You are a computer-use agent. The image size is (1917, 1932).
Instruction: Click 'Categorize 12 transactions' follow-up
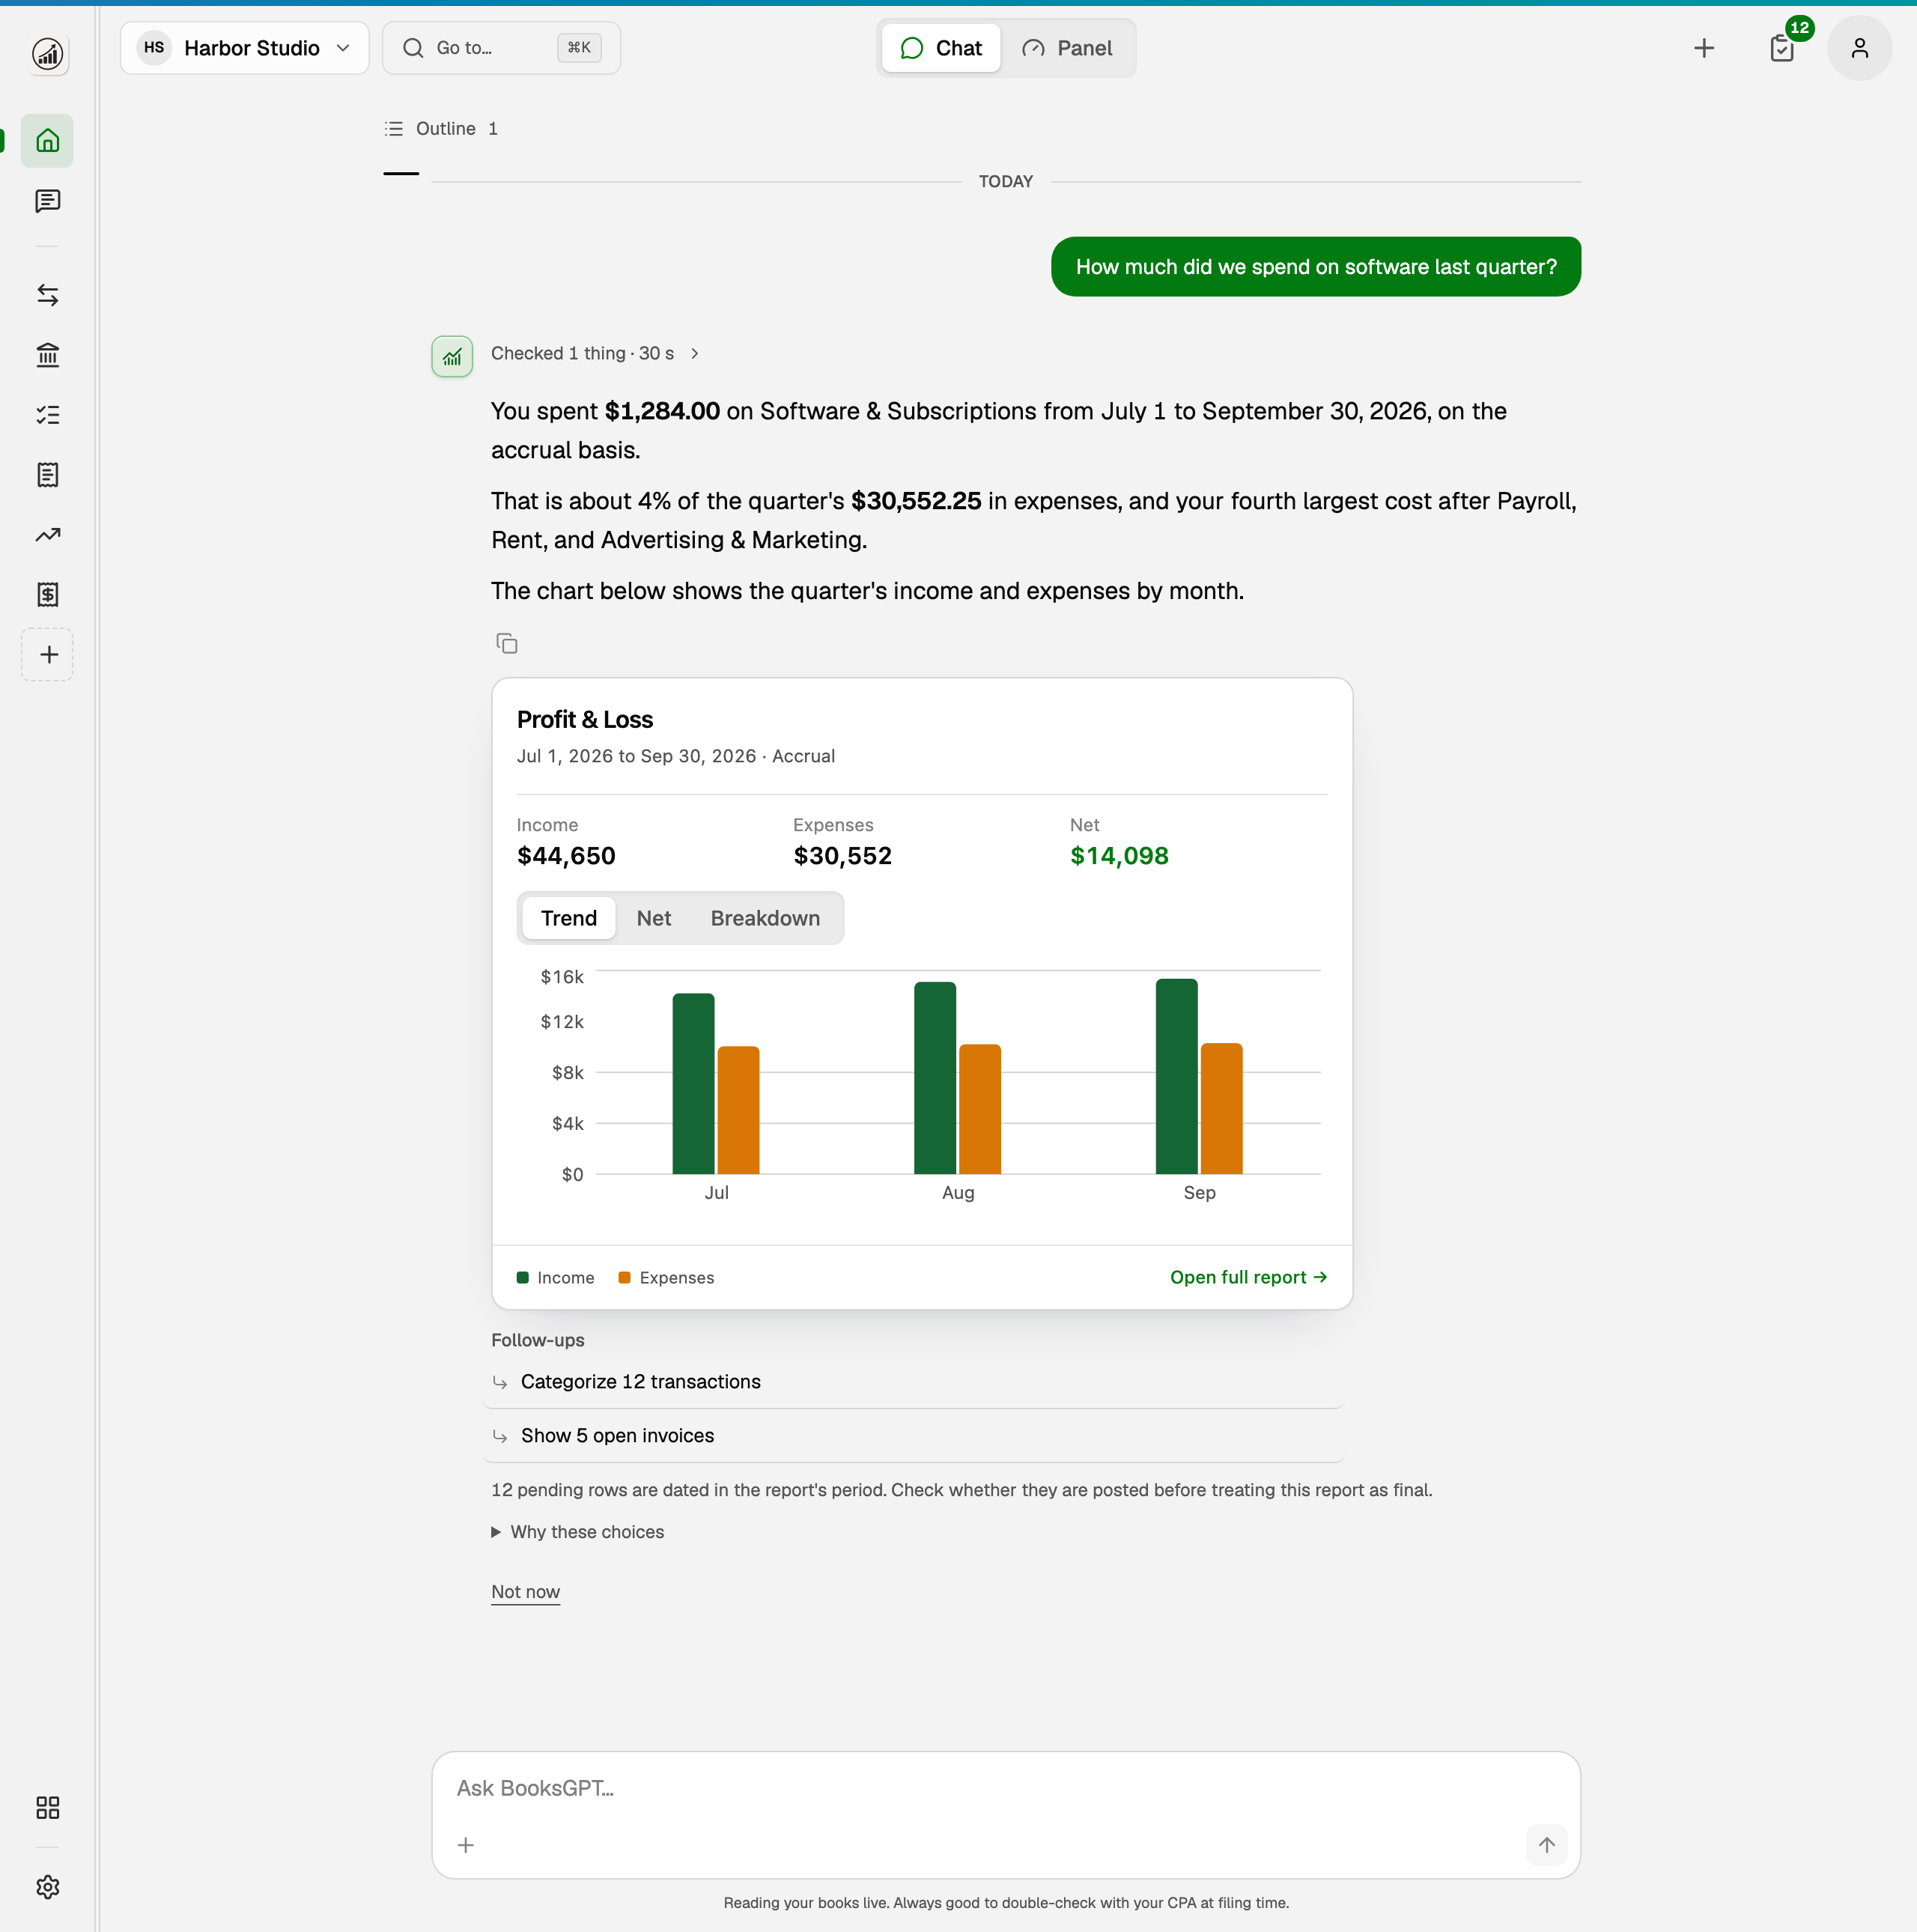coord(913,1382)
